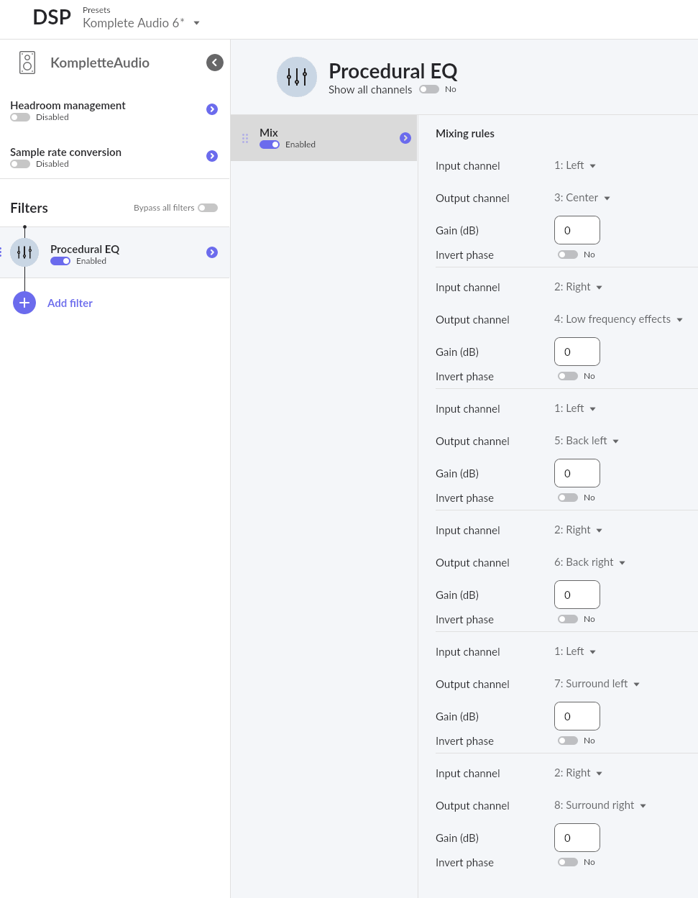Viewport: 698px width, 898px height.
Task: Toggle Bypass all filters switch
Action: click(208, 208)
